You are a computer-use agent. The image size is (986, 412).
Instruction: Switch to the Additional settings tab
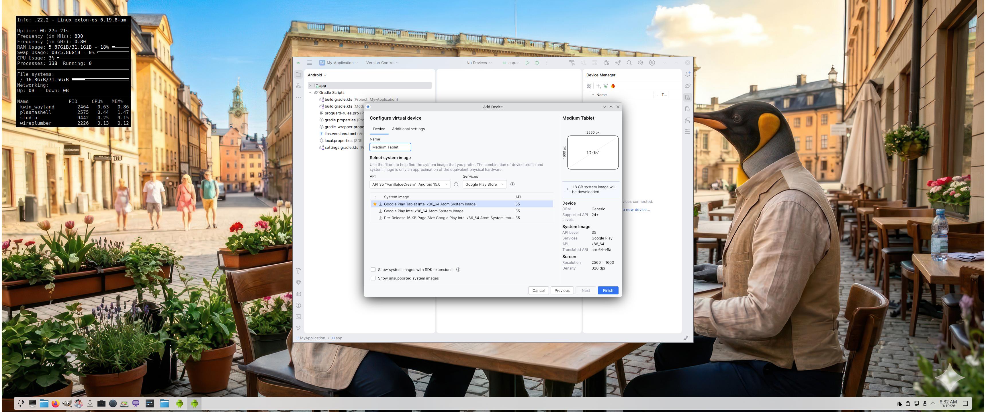408,129
